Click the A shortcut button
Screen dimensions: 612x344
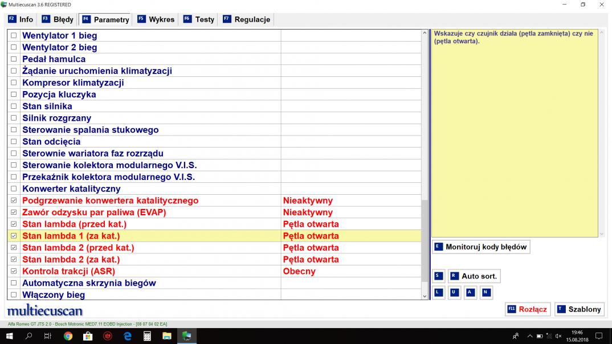click(470, 293)
